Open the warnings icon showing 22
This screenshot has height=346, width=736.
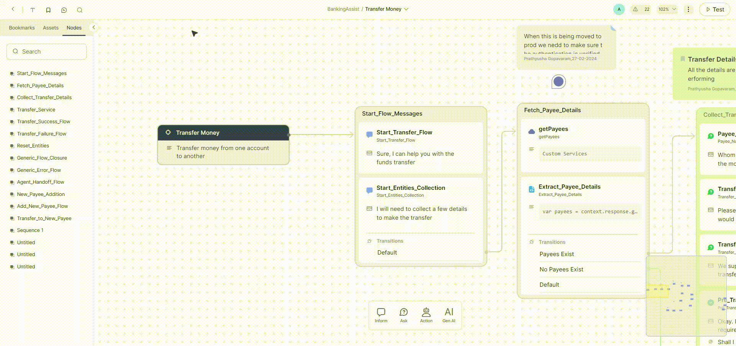point(641,9)
